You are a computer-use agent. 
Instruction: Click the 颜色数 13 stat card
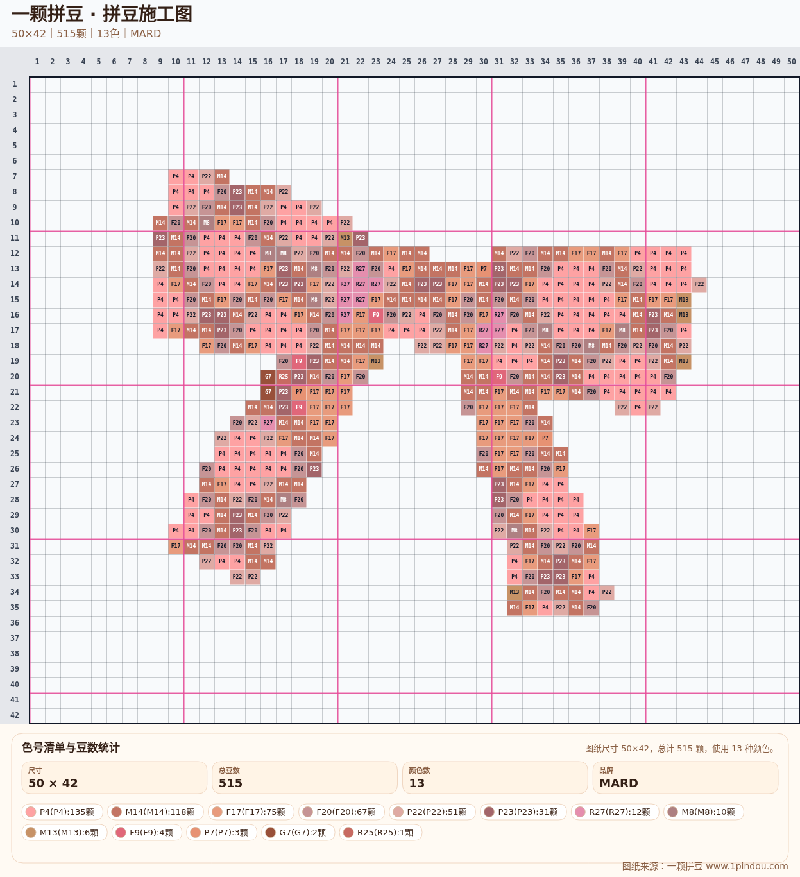pos(495,778)
